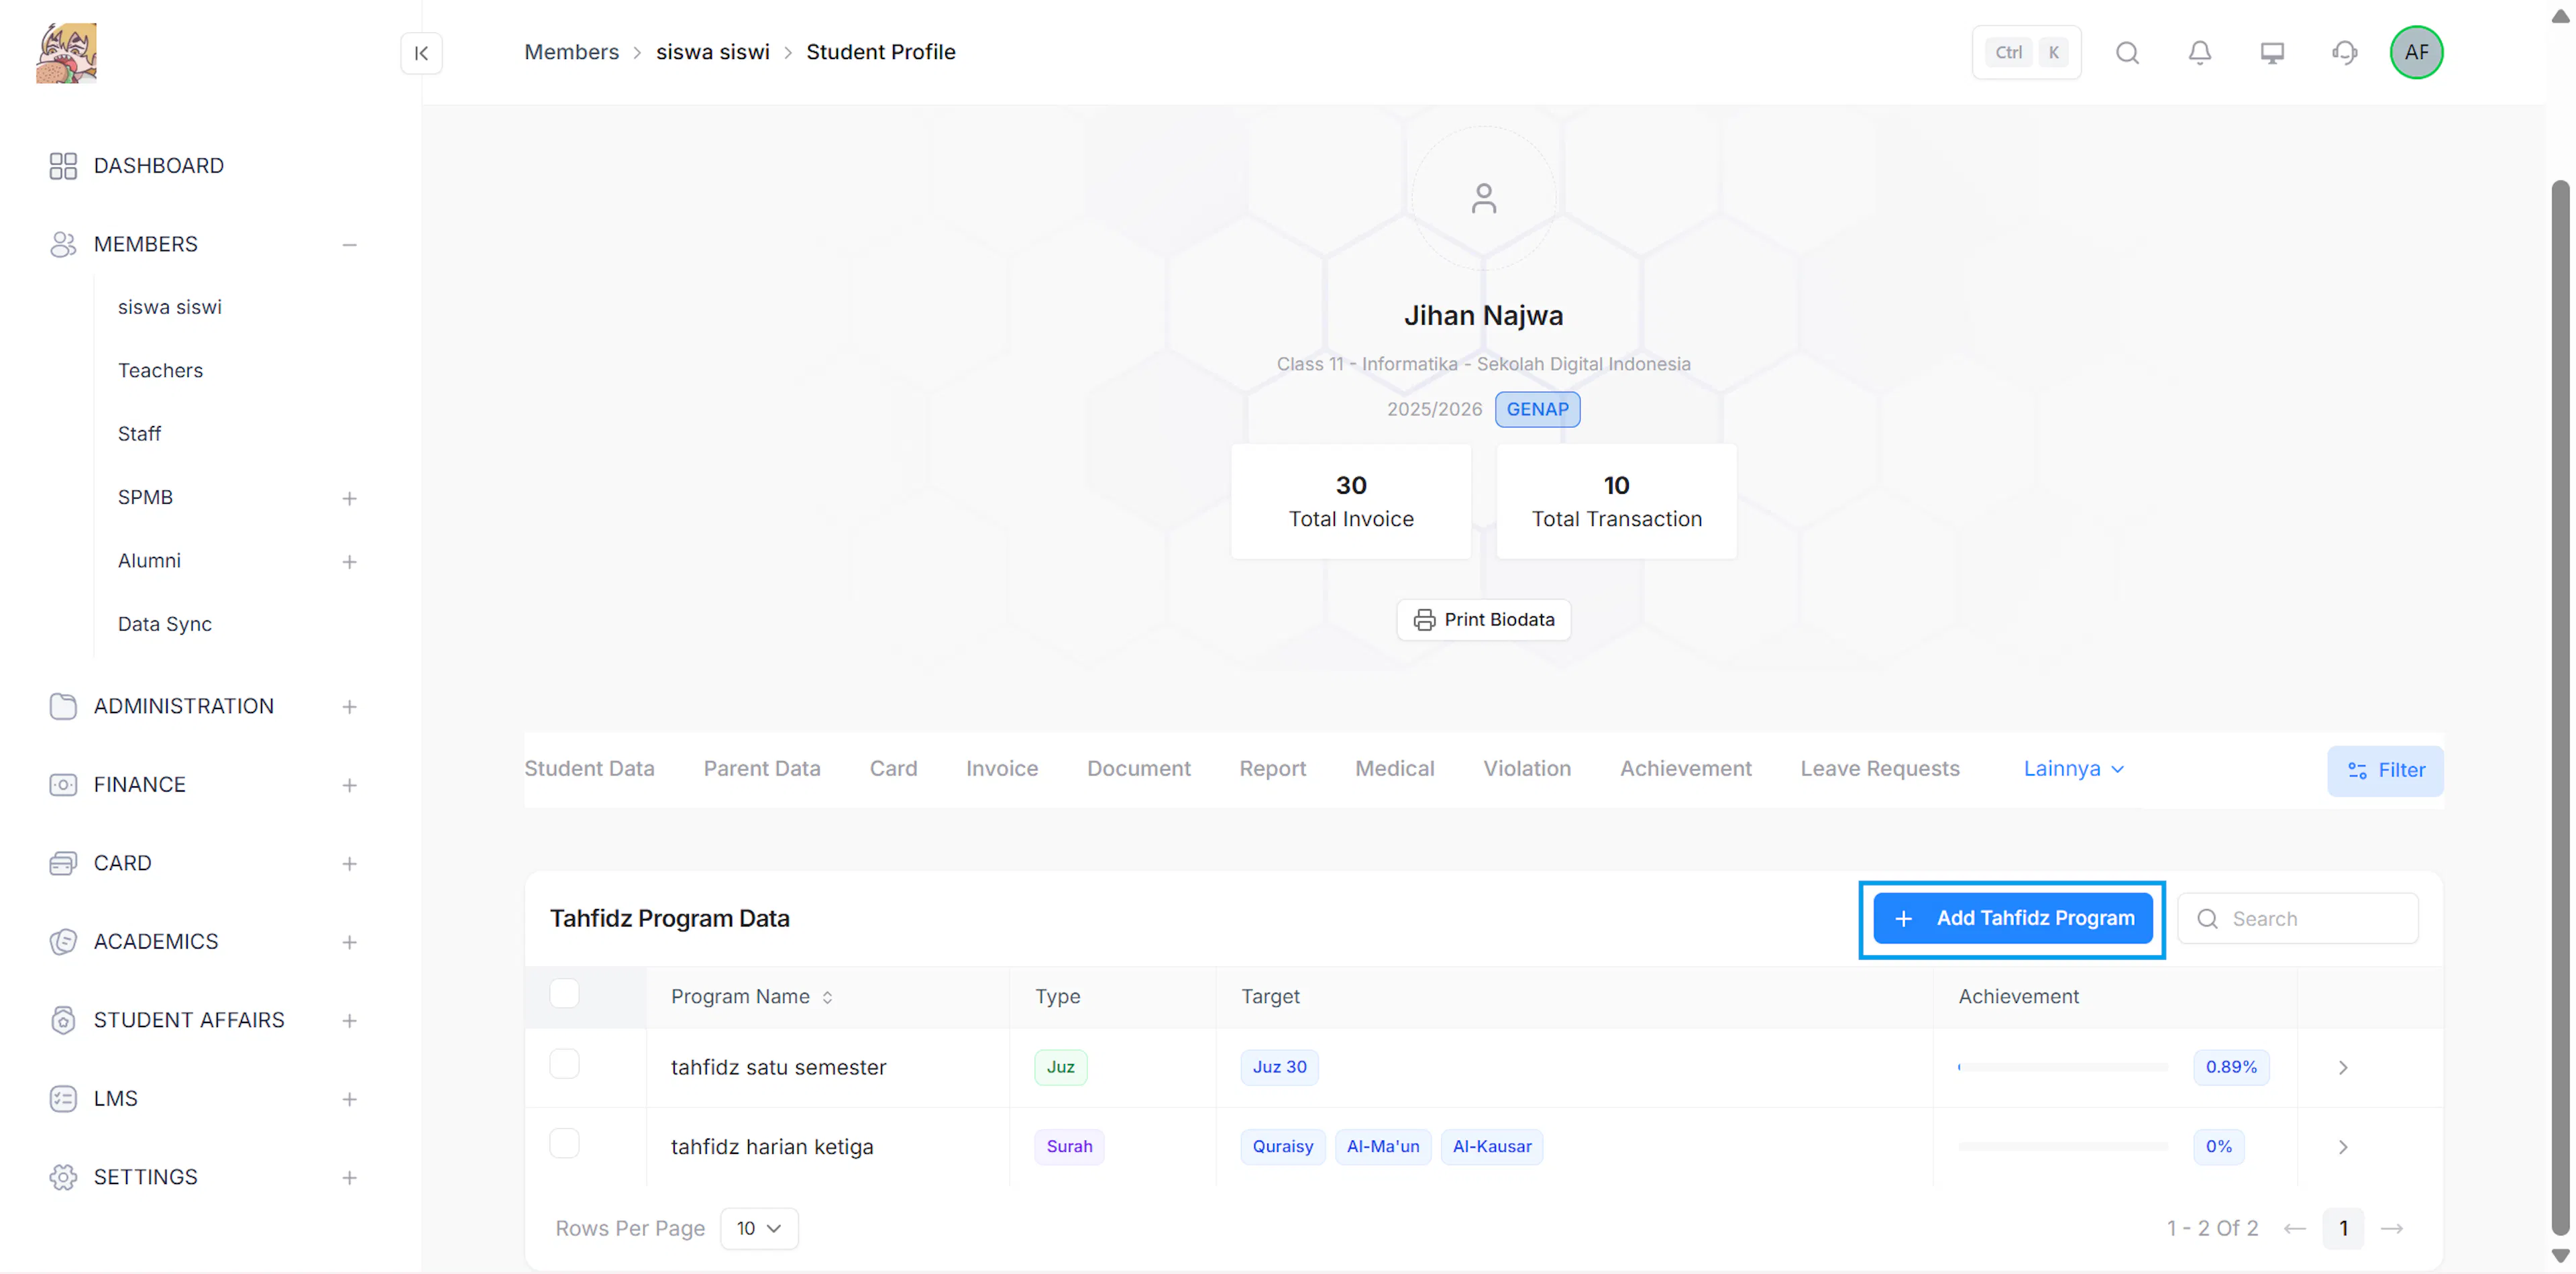
Task: Switch to the Report tab
Action: (x=1273, y=769)
